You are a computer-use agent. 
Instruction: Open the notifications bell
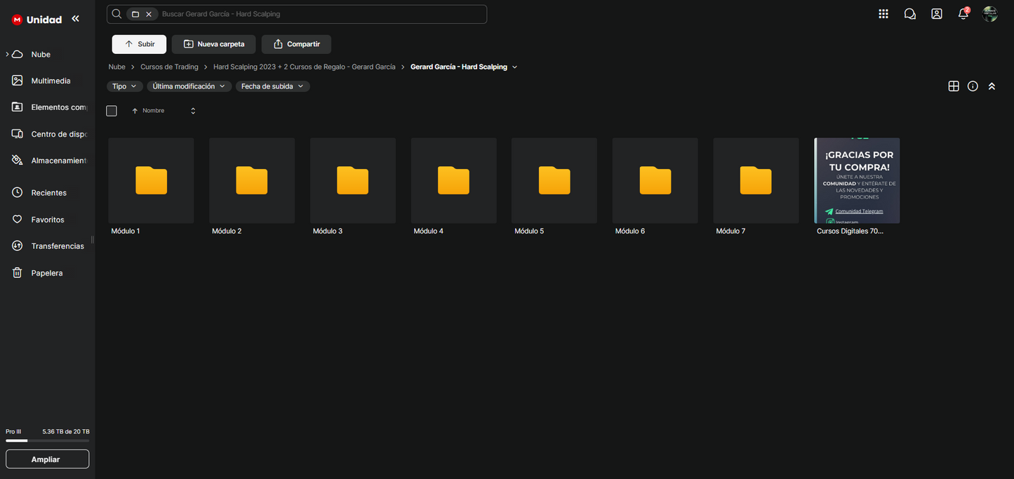(x=963, y=14)
